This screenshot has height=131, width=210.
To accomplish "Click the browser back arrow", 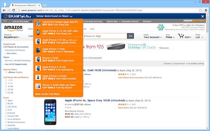I will [x=4, y=10].
